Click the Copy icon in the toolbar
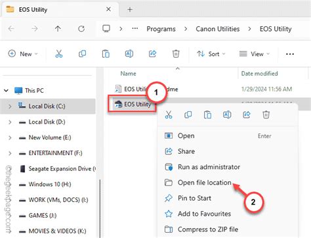This screenshot has width=311, height=238. coord(82,54)
